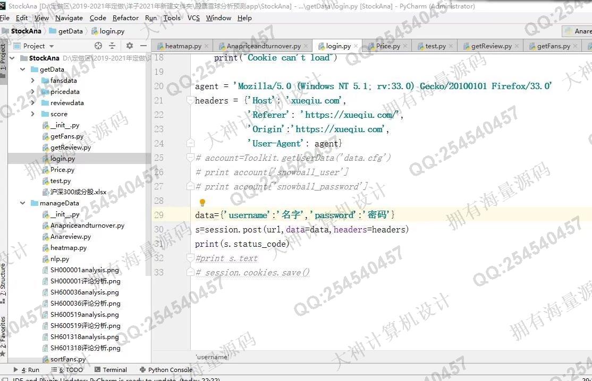Viewport: 592px width, 381px height.
Task: Open the Help menu
Action: [x=244, y=18]
